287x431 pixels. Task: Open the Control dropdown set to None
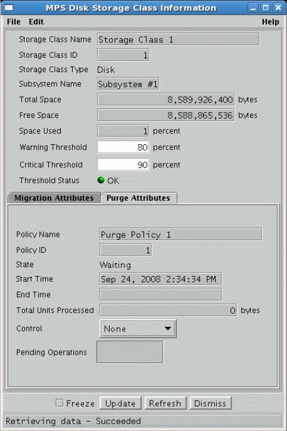pyautogui.click(x=138, y=328)
